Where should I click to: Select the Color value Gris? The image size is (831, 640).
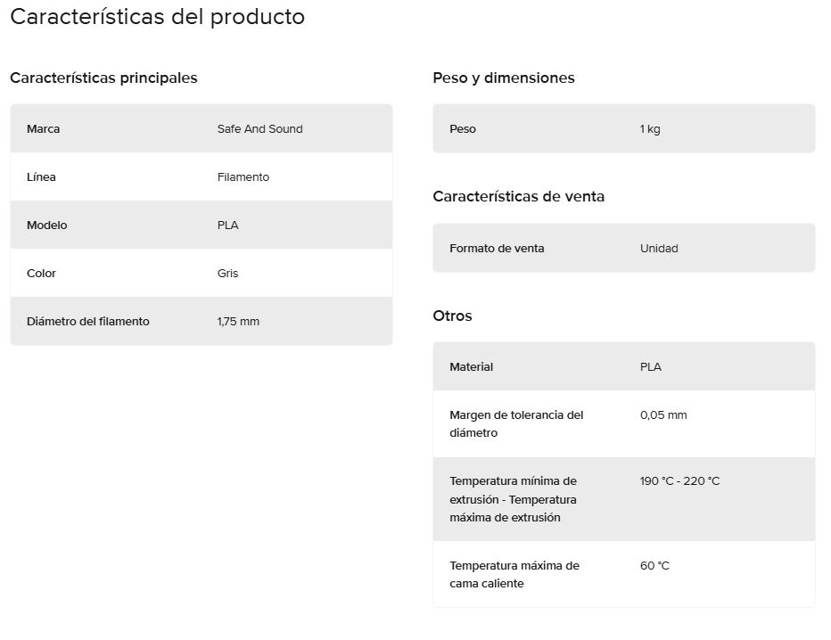pyautogui.click(x=228, y=274)
